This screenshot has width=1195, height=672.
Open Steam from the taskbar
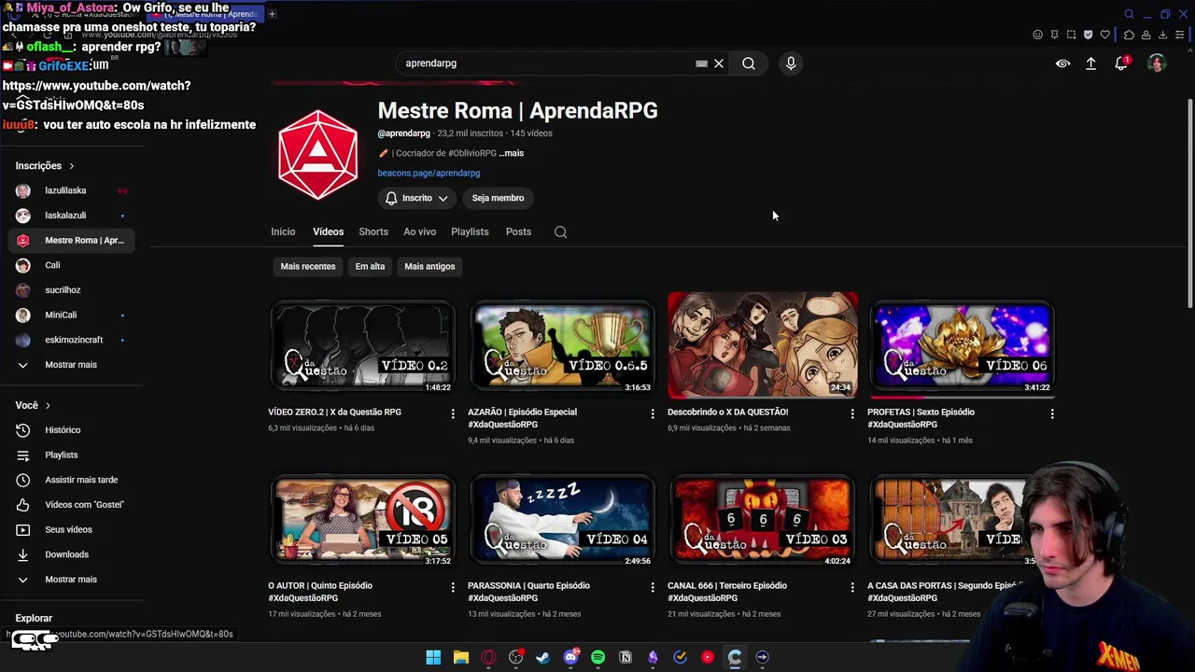click(x=542, y=657)
